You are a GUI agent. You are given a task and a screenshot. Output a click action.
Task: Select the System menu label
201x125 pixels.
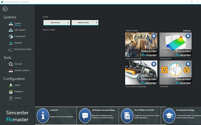point(17,24)
